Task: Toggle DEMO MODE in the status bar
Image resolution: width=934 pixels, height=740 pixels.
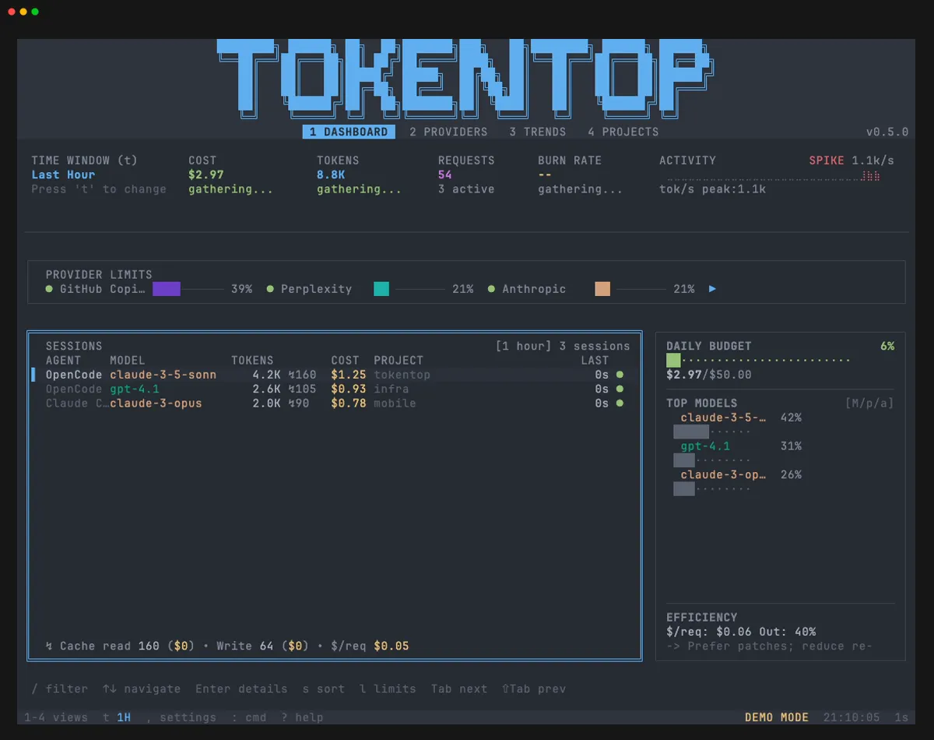Action: [x=776, y=717]
